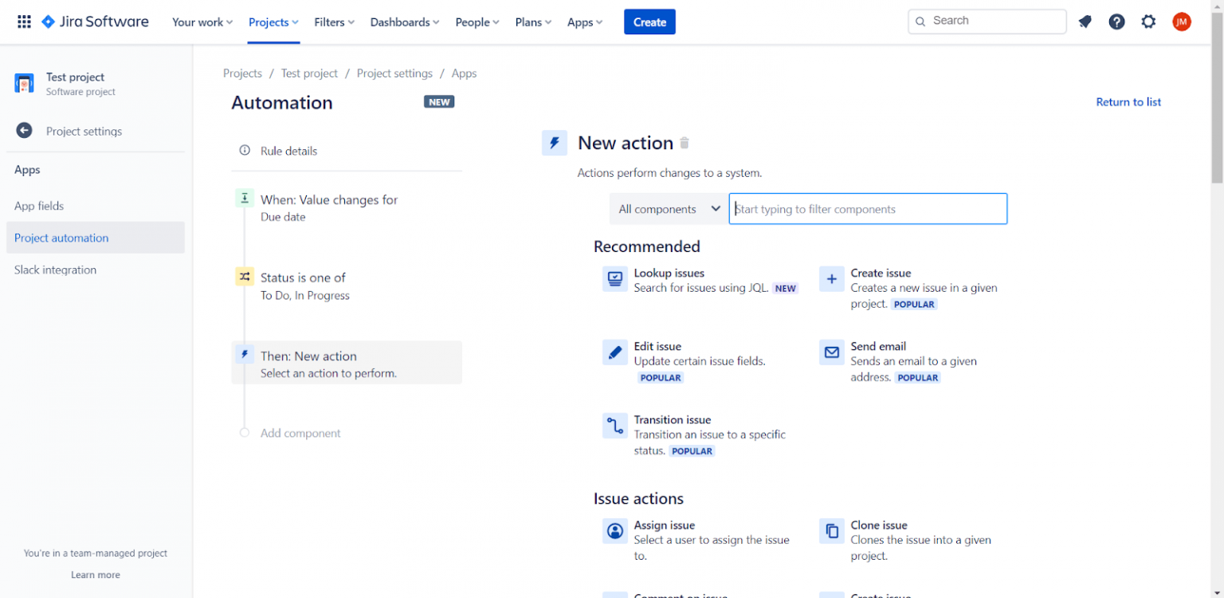Click the blue Create button
1224x598 pixels.
coord(649,22)
